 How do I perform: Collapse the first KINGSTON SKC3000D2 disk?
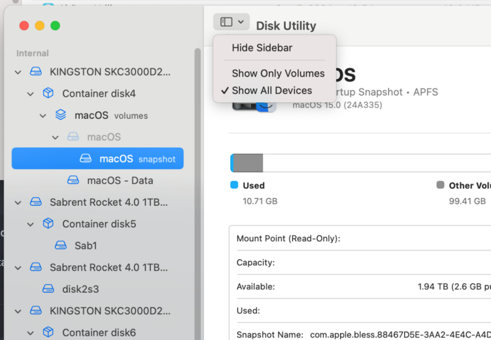click(18, 72)
